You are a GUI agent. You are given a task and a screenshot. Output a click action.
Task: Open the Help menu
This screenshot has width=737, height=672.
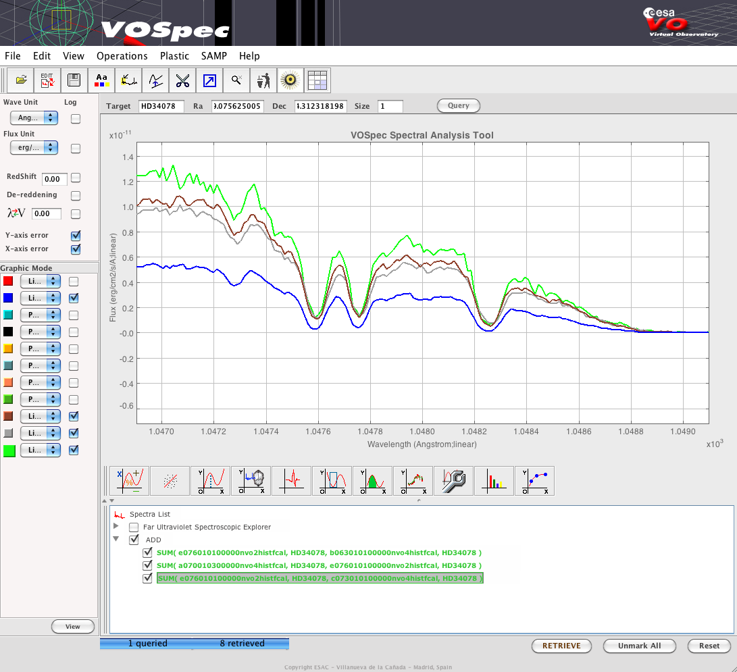249,56
